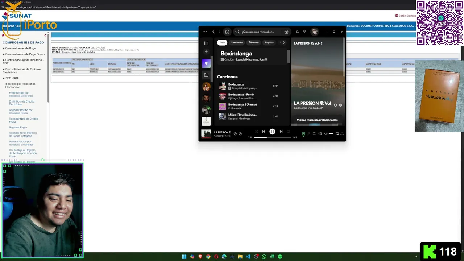This screenshot has width=464, height=261.
Task: Open Emitir Nota de Crédito Electrónica
Action: click(x=21, y=103)
